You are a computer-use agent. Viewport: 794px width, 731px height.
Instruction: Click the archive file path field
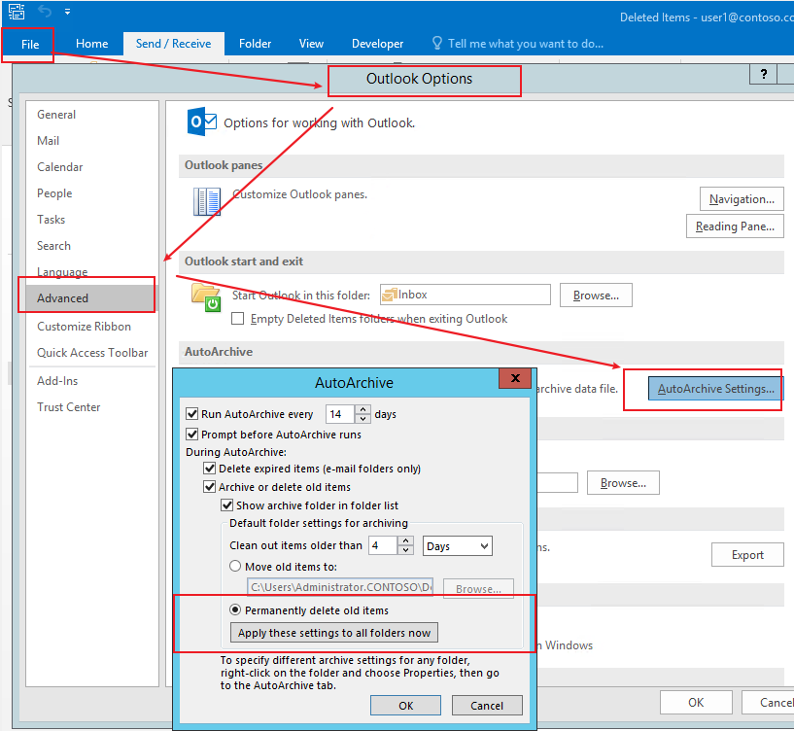pos(340,587)
